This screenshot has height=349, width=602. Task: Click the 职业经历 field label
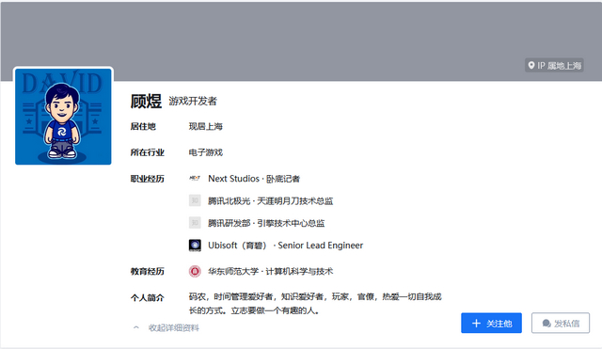[148, 179]
